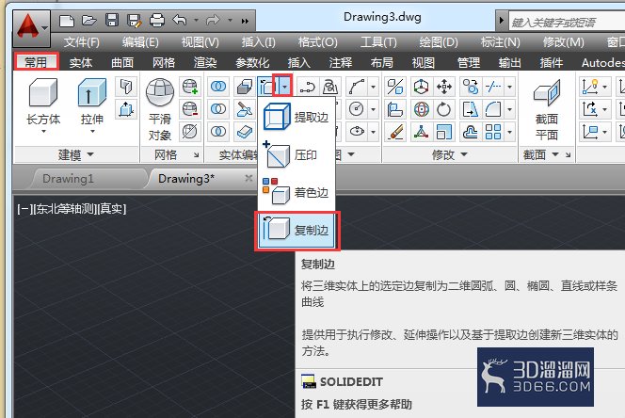Switch to the 渲染 ribbon tab
This screenshot has height=418, width=625.
pos(205,62)
